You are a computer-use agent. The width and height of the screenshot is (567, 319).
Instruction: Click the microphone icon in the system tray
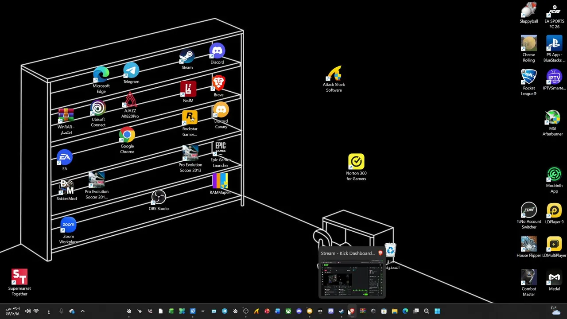pos(61,311)
